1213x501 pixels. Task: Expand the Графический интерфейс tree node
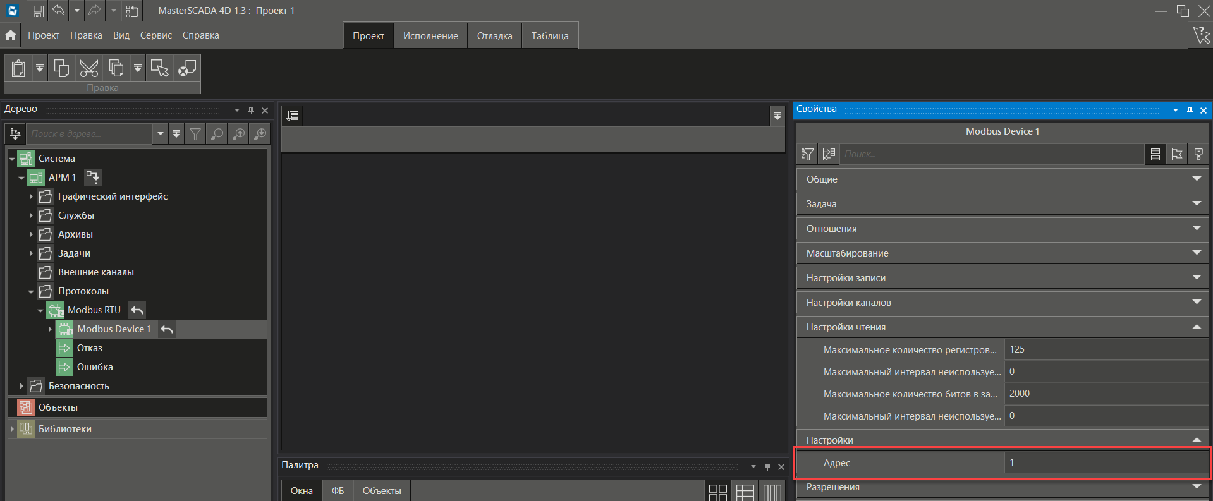point(31,196)
